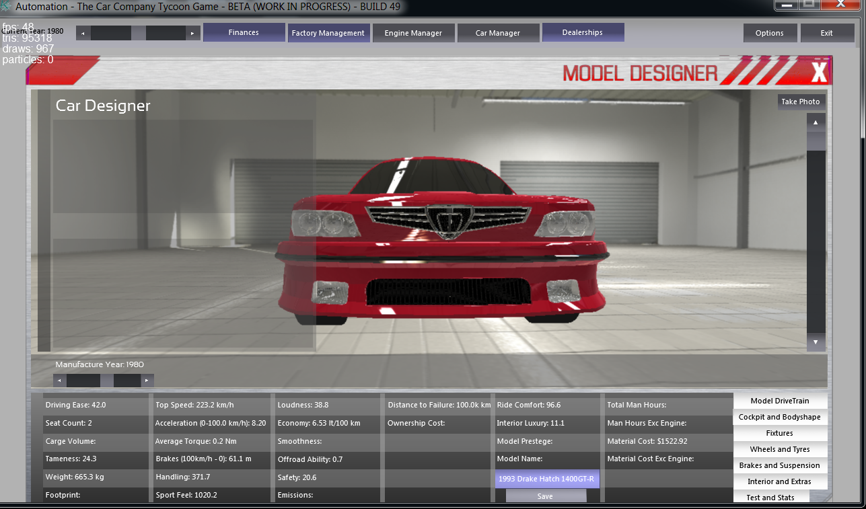Click the Tameness: 24.3 stat
The height and width of the screenshot is (509, 866).
pyautogui.click(x=71, y=460)
